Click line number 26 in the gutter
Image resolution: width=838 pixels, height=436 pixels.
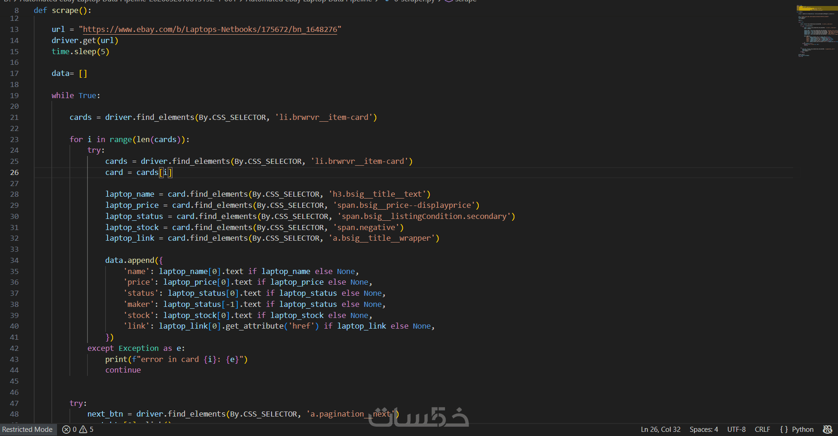click(x=14, y=173)
